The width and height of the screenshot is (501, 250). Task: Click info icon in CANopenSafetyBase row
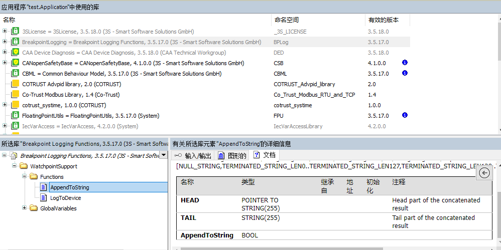pyautogui.click(x=405, y=63)
